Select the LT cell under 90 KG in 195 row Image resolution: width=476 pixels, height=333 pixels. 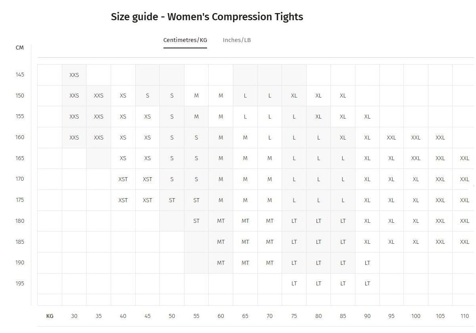point(367,283)
